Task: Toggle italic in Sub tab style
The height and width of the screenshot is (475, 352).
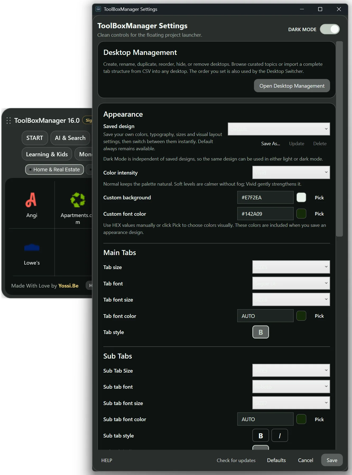Action: pos(280,436)
